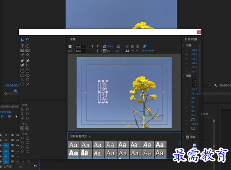Open the Arial font family dropdown
The image size is (231, 170).
coord(82,46)
